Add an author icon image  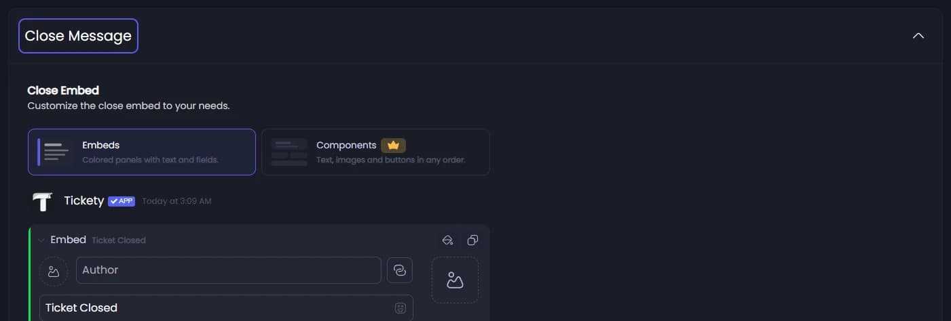(54, 271)
